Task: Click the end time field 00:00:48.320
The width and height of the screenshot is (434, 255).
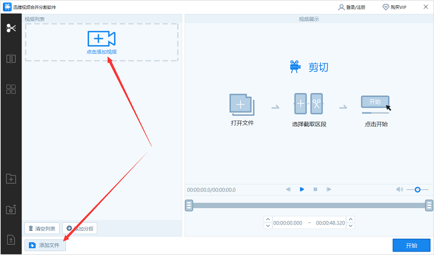Action: coord(330,223)
